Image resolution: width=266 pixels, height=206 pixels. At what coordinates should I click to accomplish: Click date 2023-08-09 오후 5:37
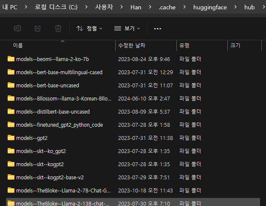(144, 112)
